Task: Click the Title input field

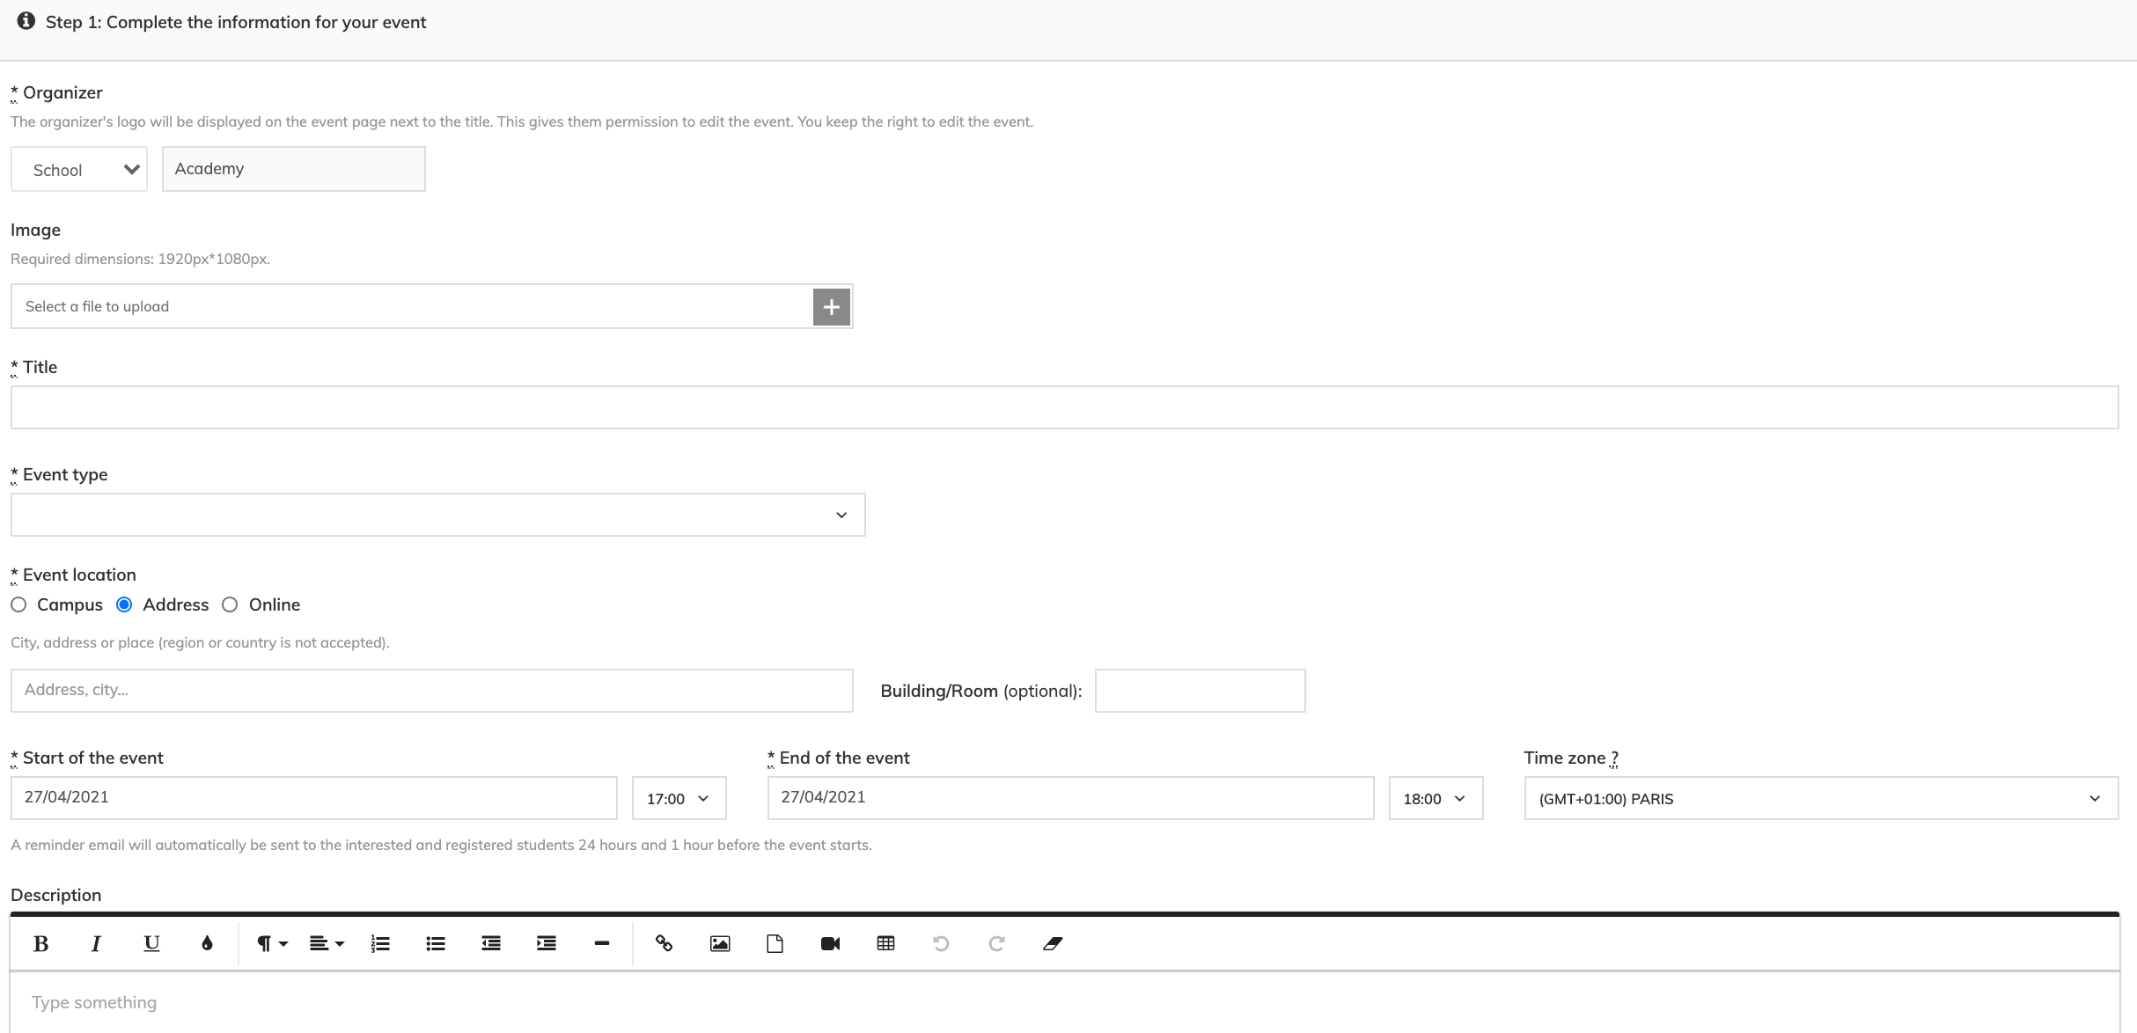Action: pyautogui.click(x=1064, y=407)
